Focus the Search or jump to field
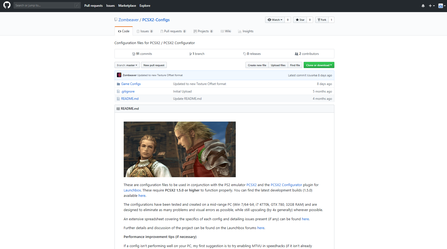 pos(47,5)
